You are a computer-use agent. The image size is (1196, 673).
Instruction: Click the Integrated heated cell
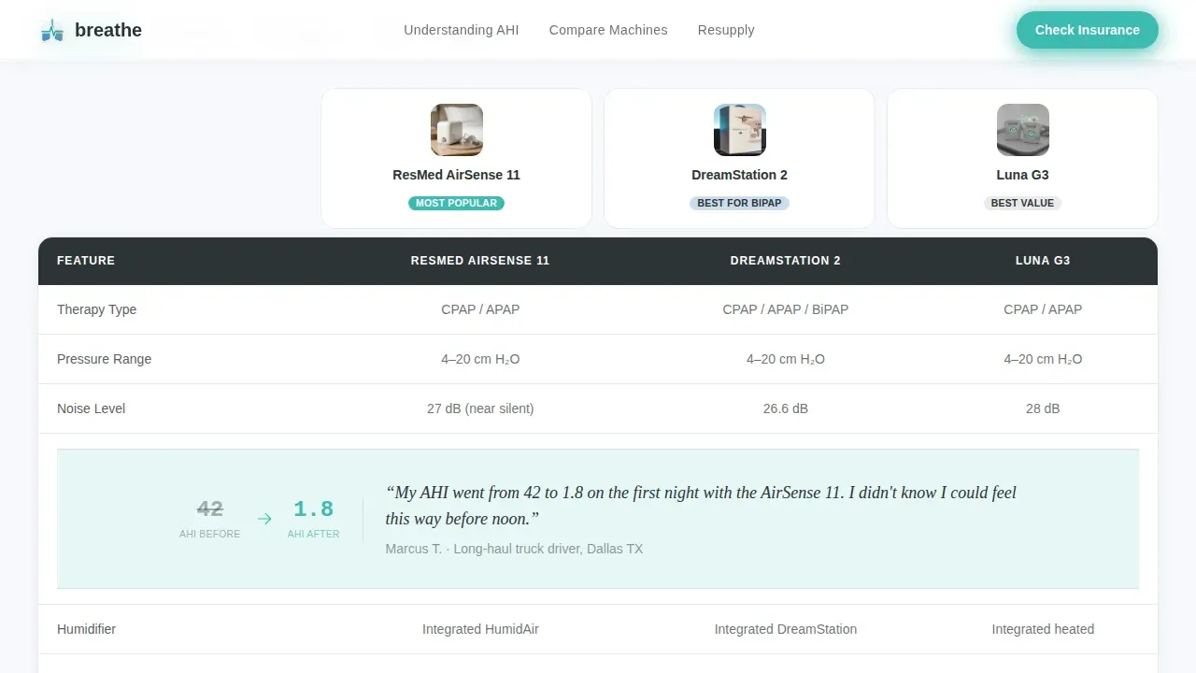pyautogui.click(x=1043, y=629)
